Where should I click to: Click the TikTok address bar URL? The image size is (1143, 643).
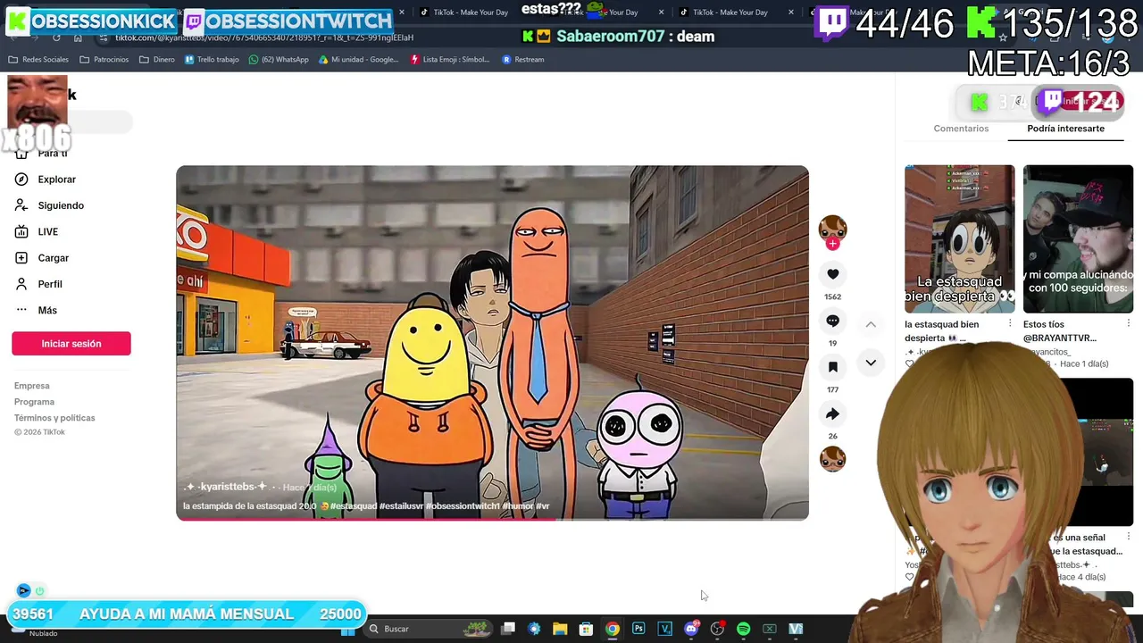264,38
